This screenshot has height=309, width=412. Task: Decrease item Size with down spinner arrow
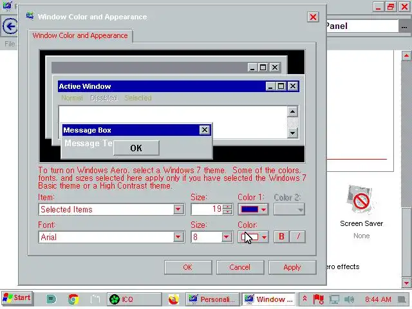coord(227,212)
